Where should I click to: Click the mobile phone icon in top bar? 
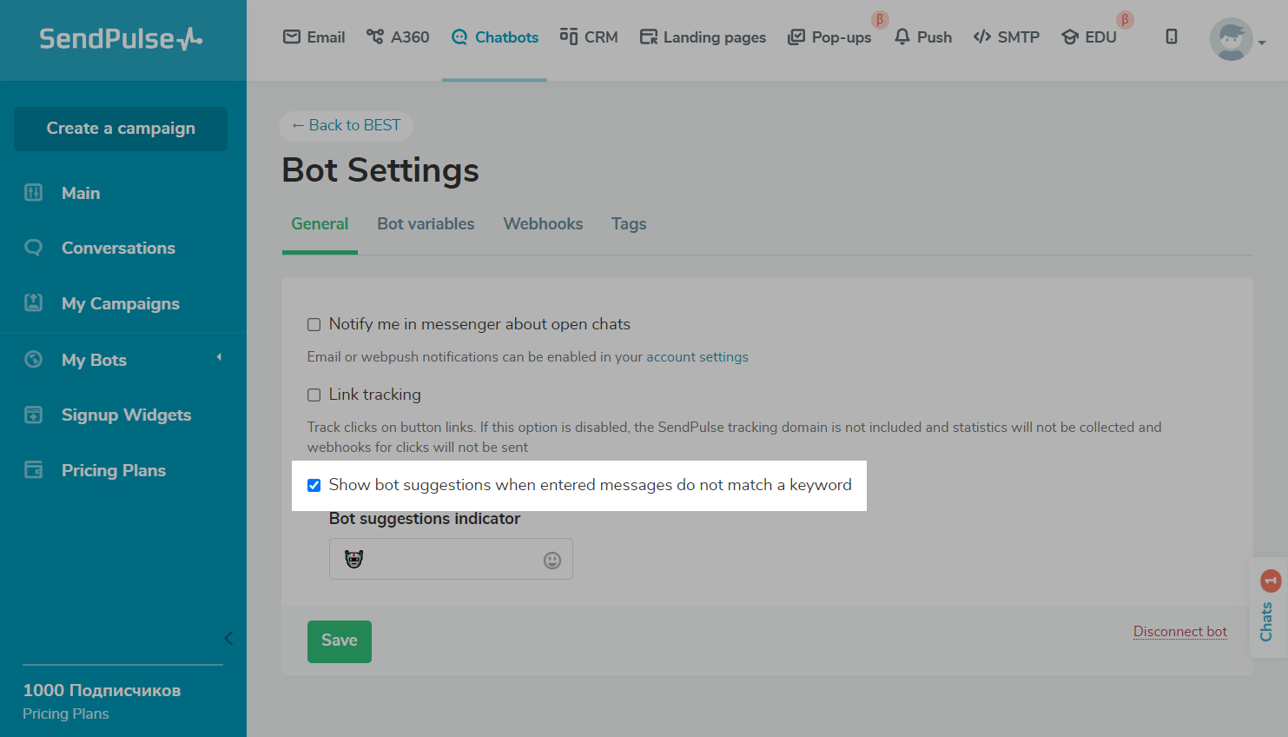(1172, 37)
